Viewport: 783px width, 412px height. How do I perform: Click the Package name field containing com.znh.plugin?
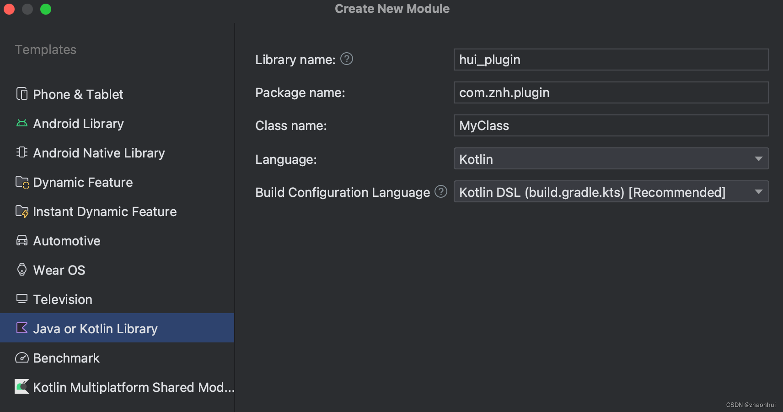(611, 92)
